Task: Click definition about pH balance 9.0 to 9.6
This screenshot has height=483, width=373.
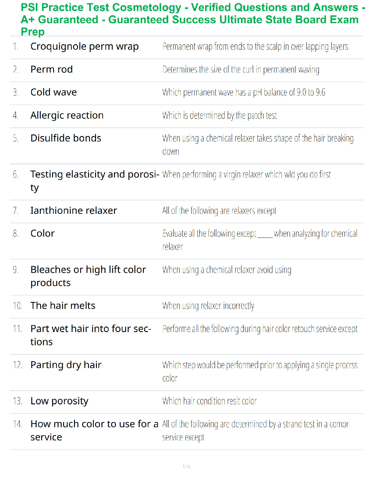Action: (244, 92)
